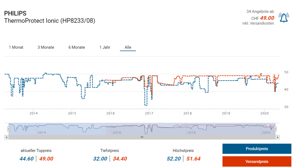Show the 6 Monate price history

(x=77, y=47)
